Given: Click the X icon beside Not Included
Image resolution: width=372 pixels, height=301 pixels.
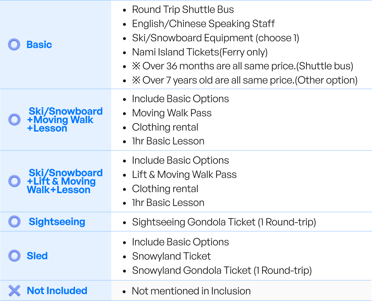Looking at the screenshot, I should tap(14, 291).
